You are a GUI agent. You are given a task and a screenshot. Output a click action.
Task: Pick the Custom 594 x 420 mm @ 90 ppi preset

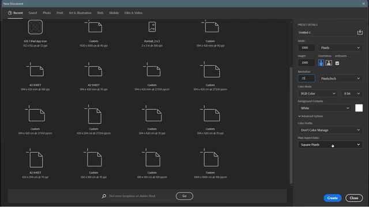tap(210, 33)
